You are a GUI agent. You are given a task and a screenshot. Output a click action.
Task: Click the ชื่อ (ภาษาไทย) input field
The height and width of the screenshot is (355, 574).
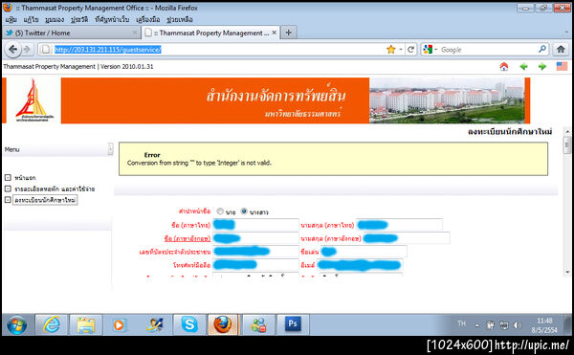click(255, 224)
